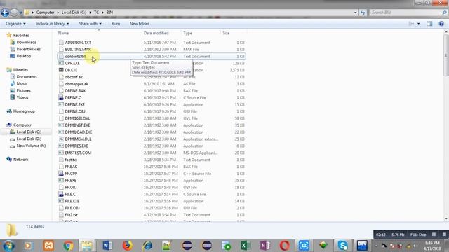Open the Organize dropdown menu
The image size is (449, 252).
coord(15,24)
